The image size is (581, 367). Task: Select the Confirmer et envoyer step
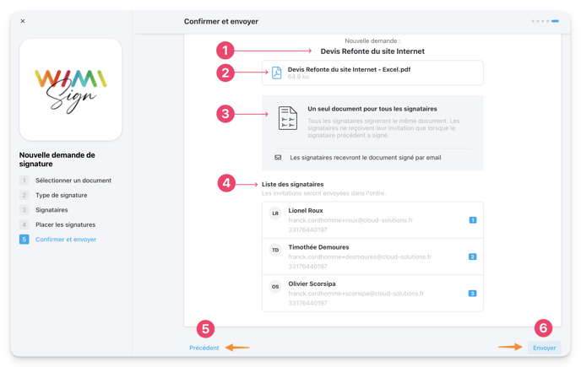[65, 240]
